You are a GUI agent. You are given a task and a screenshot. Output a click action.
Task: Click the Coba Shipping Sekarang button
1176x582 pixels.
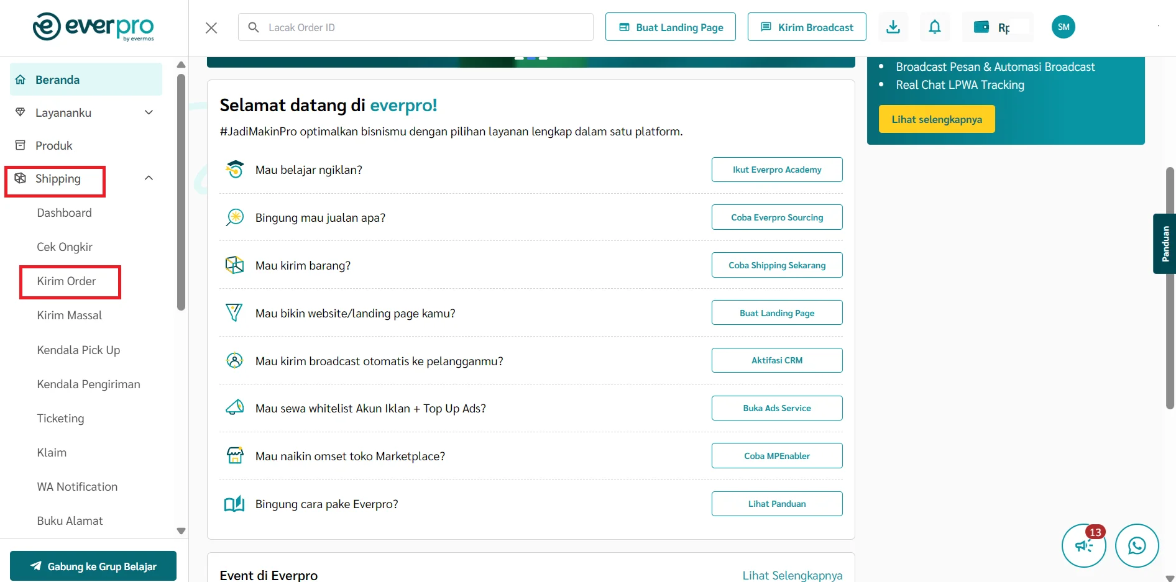click(x=776, y=265)
